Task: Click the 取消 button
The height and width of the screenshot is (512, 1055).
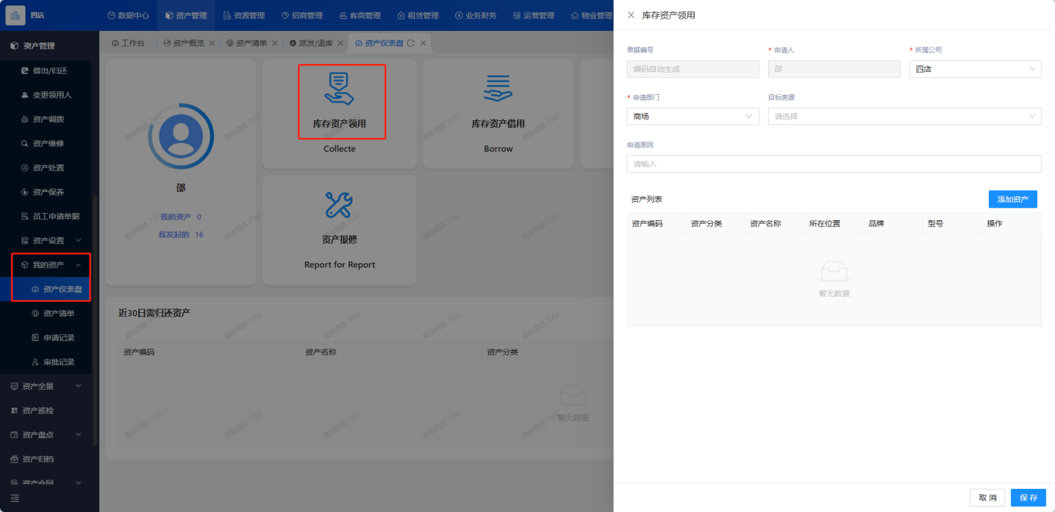Action: pos(987,497)
